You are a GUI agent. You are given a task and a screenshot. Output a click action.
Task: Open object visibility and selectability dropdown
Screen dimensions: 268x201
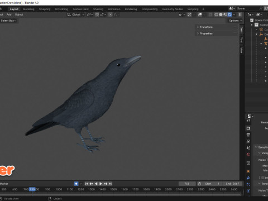point(182,15)
